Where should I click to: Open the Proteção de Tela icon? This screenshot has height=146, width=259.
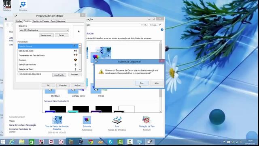[146, 120]
